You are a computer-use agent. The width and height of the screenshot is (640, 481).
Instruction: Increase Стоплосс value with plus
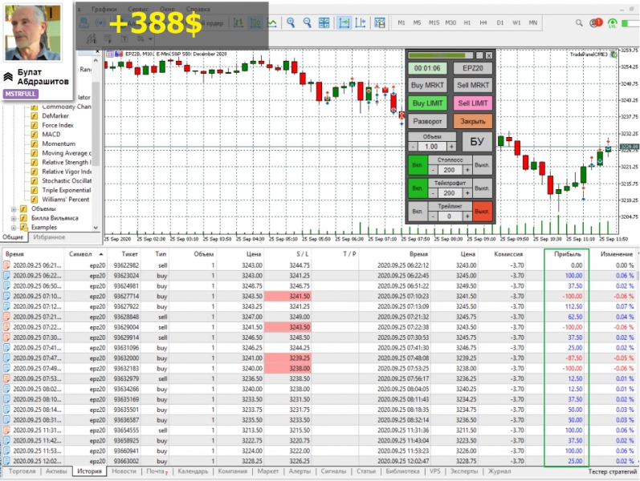(x=467, y=170)
